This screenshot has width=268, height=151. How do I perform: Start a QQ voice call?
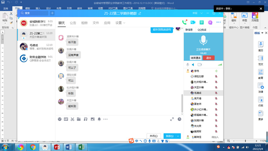tap(184, 22)
